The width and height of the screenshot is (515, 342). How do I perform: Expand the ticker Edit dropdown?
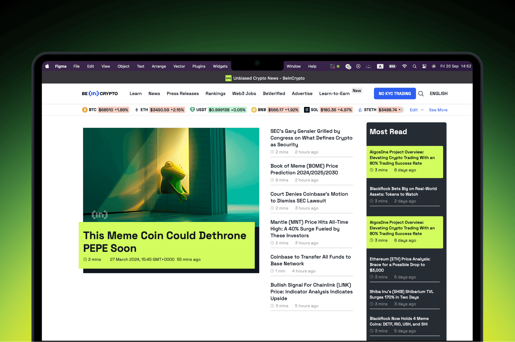coord(416,110)
